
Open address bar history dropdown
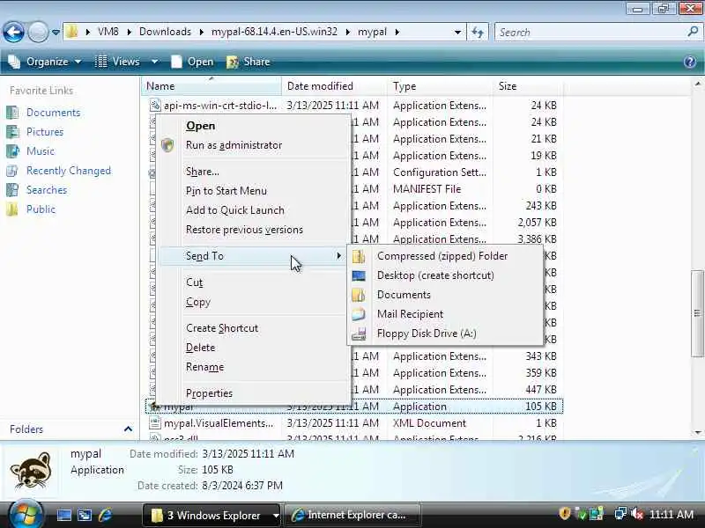click(457, 32)
